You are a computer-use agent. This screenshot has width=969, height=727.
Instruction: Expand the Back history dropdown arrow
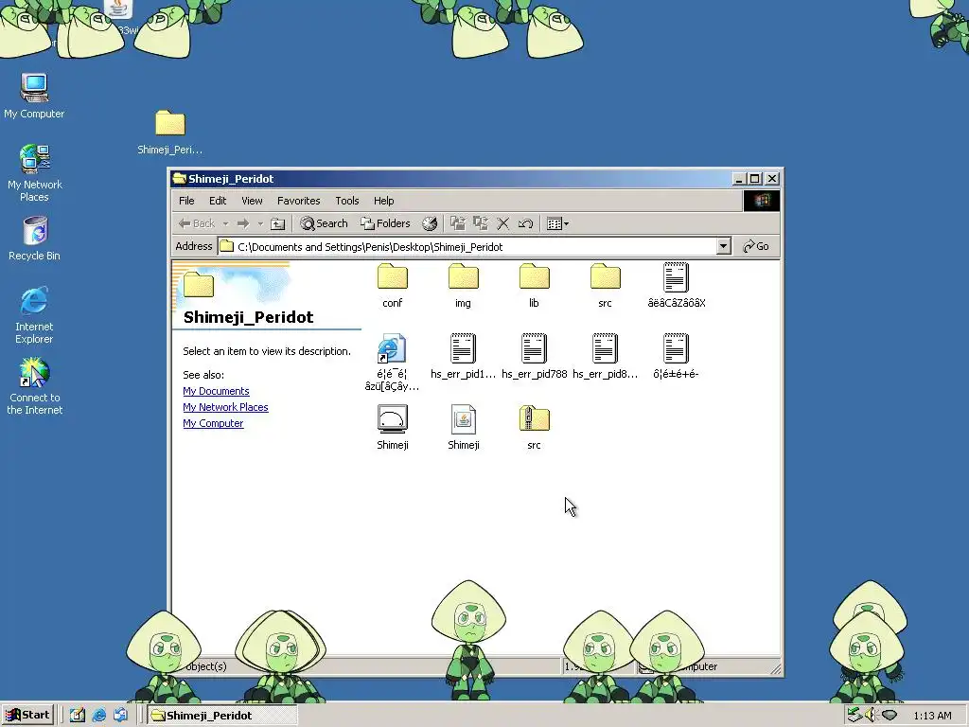[x=225, y=223]
